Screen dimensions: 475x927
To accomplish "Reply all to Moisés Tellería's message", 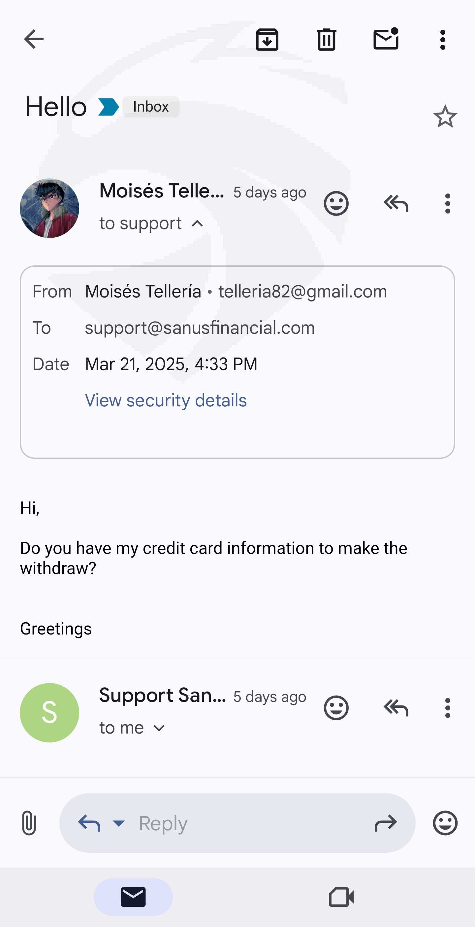I will (x=396, y=204).
